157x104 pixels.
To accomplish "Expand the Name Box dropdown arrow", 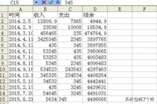I will pyautogui.click(x=36, y=3).
